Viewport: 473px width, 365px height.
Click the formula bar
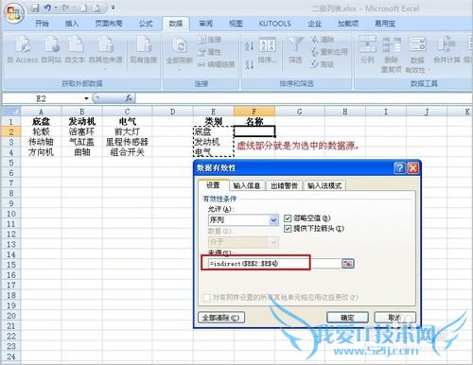click(x=303, y=98)
